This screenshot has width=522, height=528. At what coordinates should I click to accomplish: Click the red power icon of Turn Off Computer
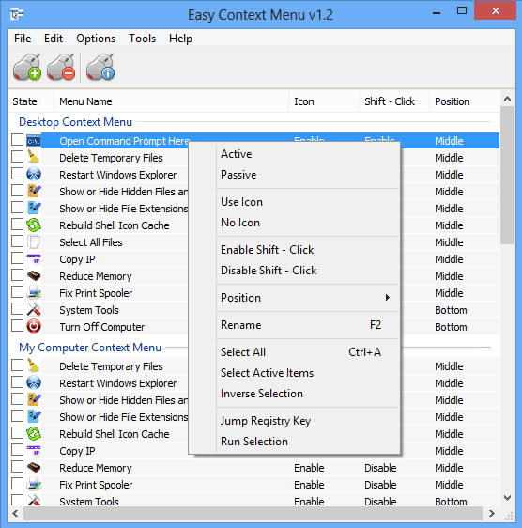pos(34,326)
